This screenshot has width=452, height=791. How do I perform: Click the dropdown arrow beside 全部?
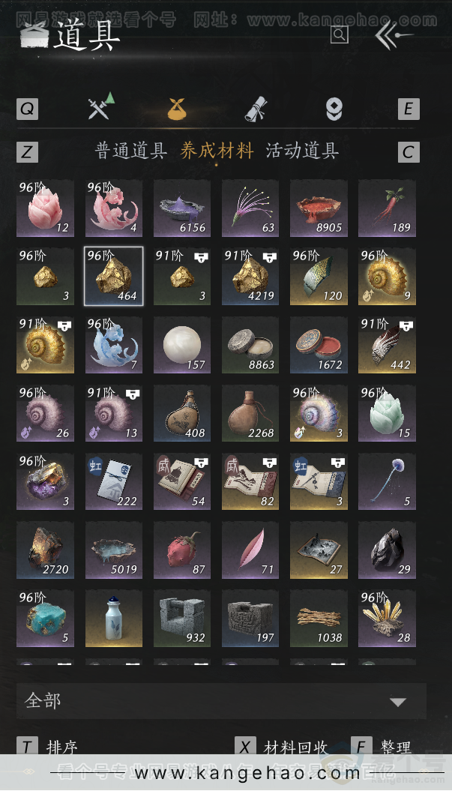pyautogui.click(x=398, y=702)
